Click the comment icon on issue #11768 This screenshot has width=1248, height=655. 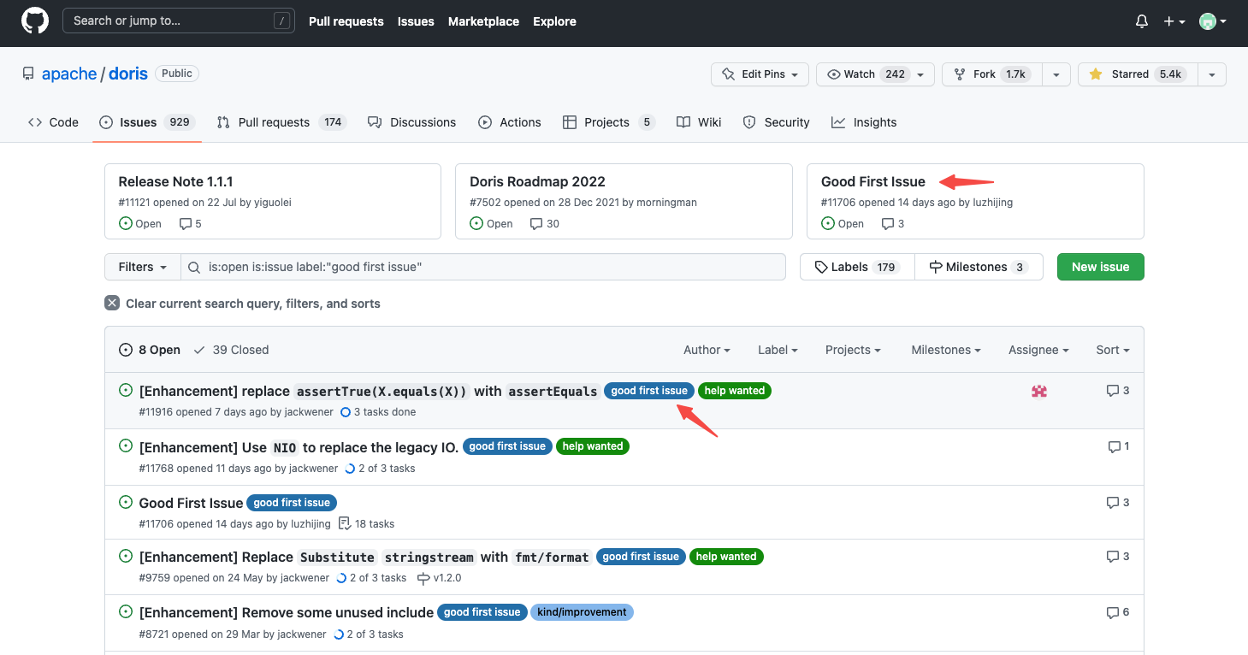pos(1115,446)
